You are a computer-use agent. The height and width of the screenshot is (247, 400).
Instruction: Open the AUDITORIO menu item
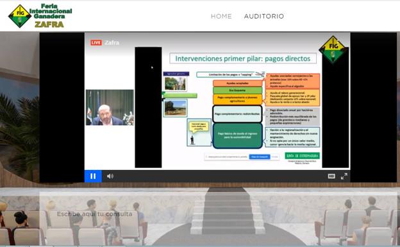point(263,16)
